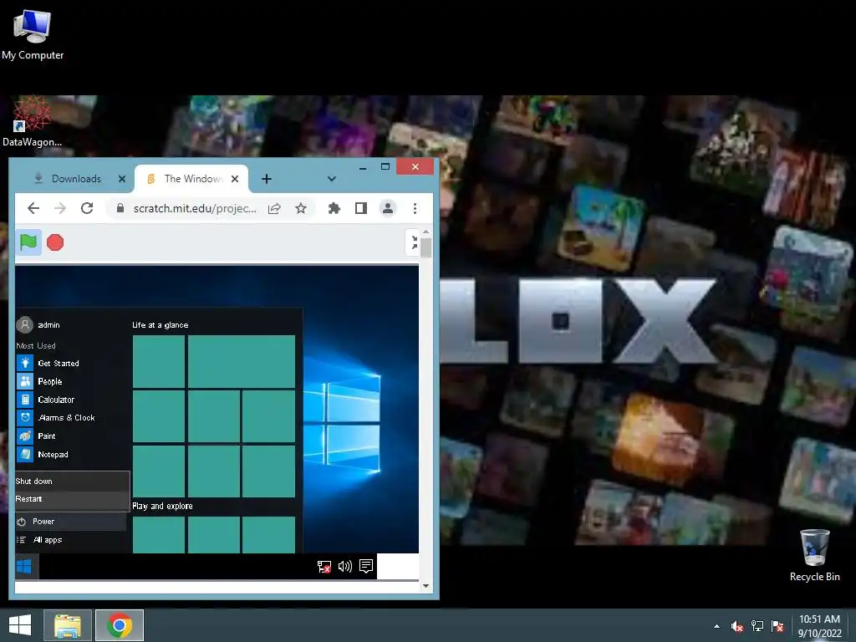Click the share page icon in address bar
Screen dimensions: 856x642
[274, 208]
